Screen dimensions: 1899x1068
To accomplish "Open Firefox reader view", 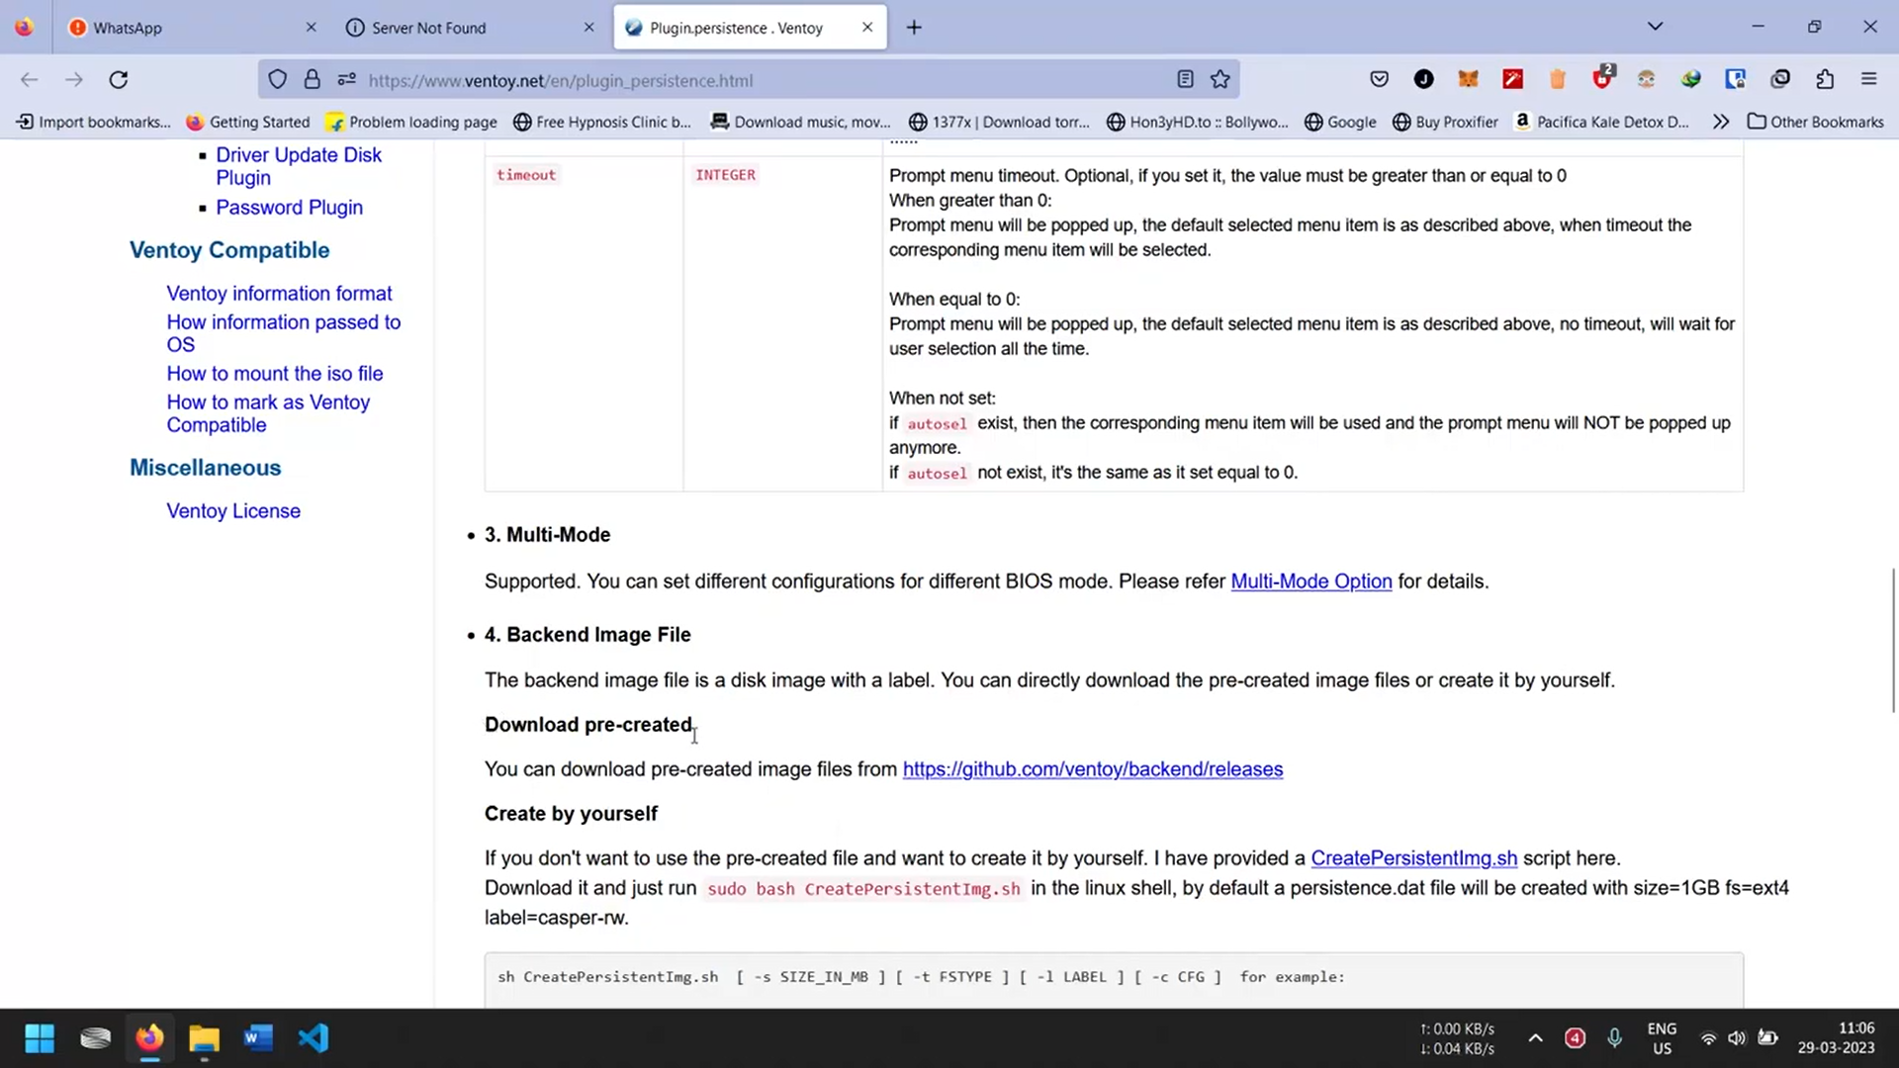I will click(x=1185, y=79).
